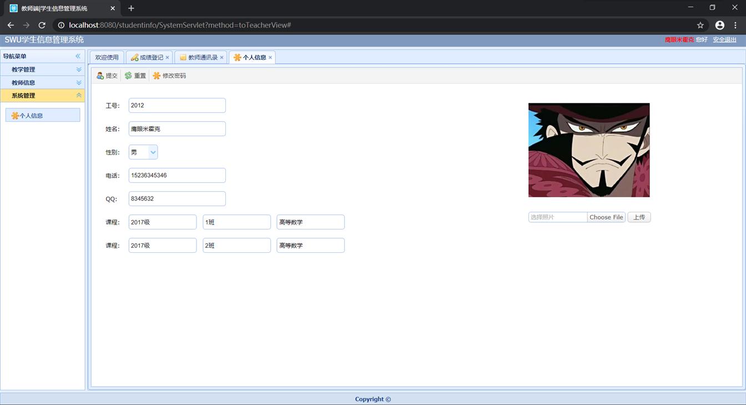Click the teacher profile photo
This screenshot has width=746, height=405.
point(589,150)
